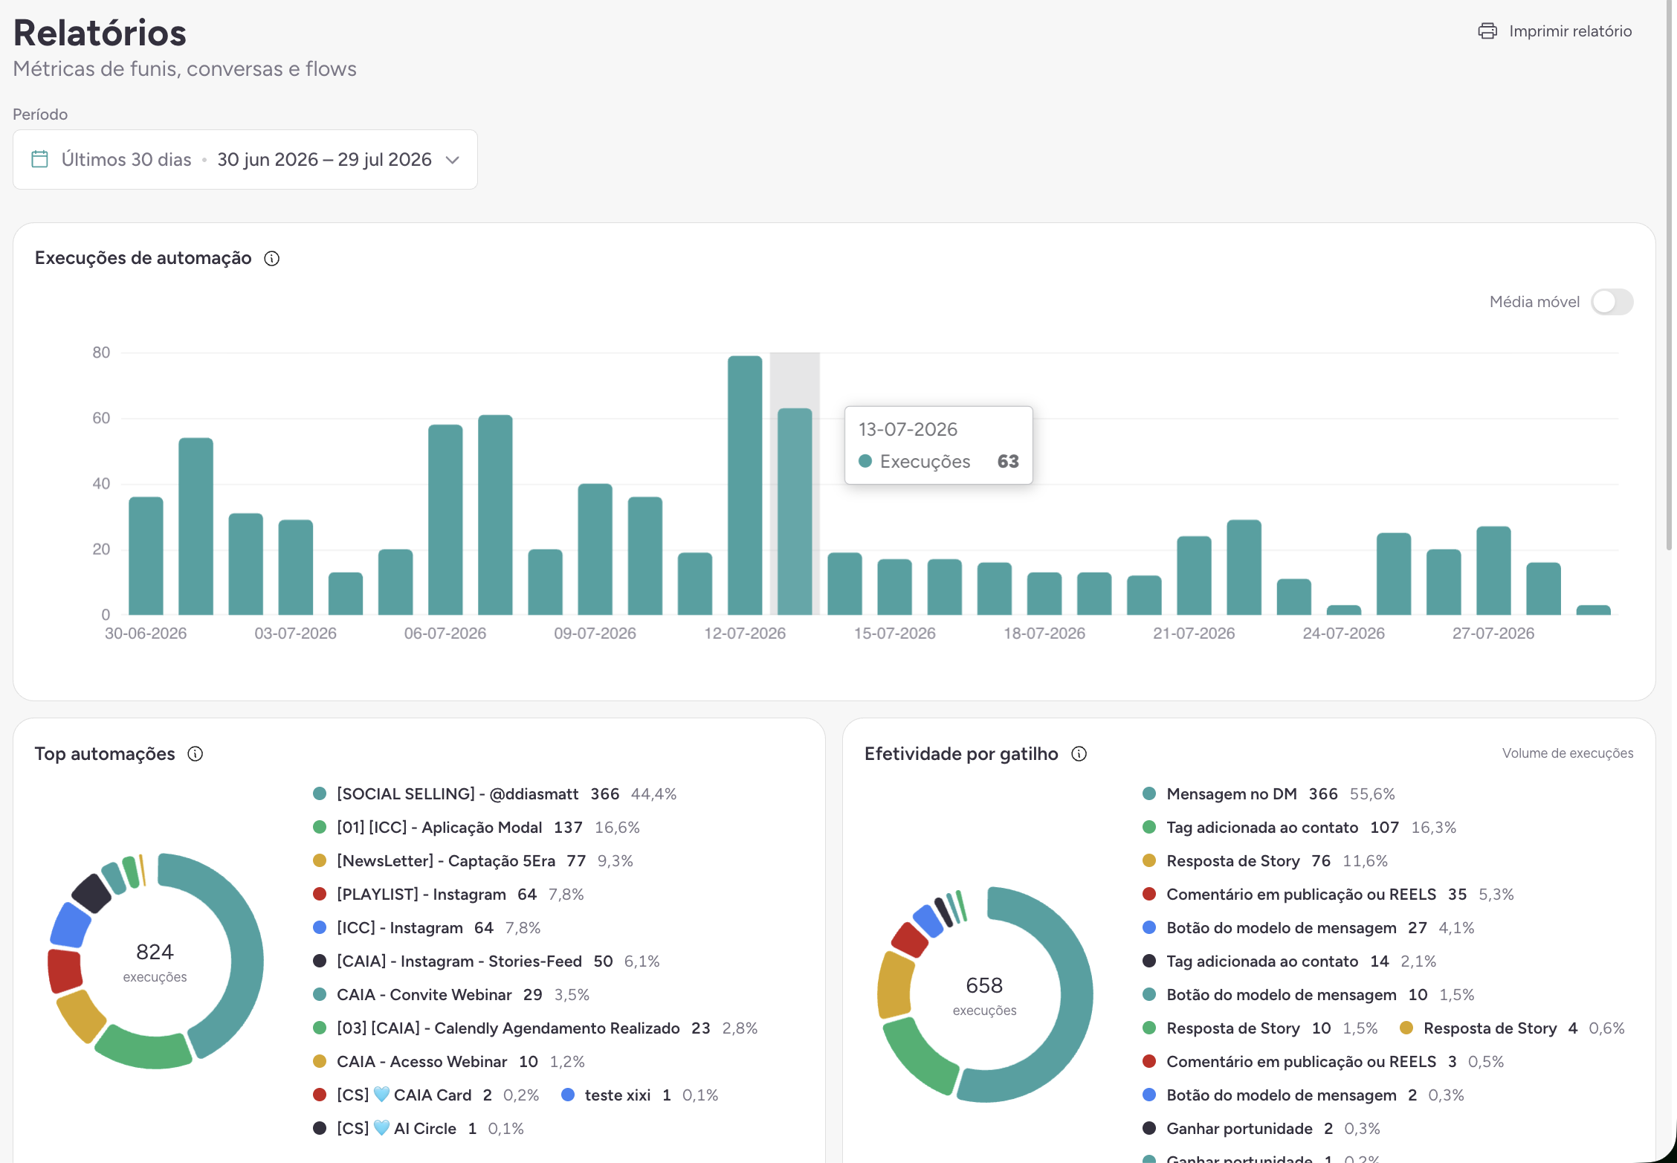Open info icon beside Efetividade por gatilho
1677x1163 pixels.
(x=1079, y=754)
